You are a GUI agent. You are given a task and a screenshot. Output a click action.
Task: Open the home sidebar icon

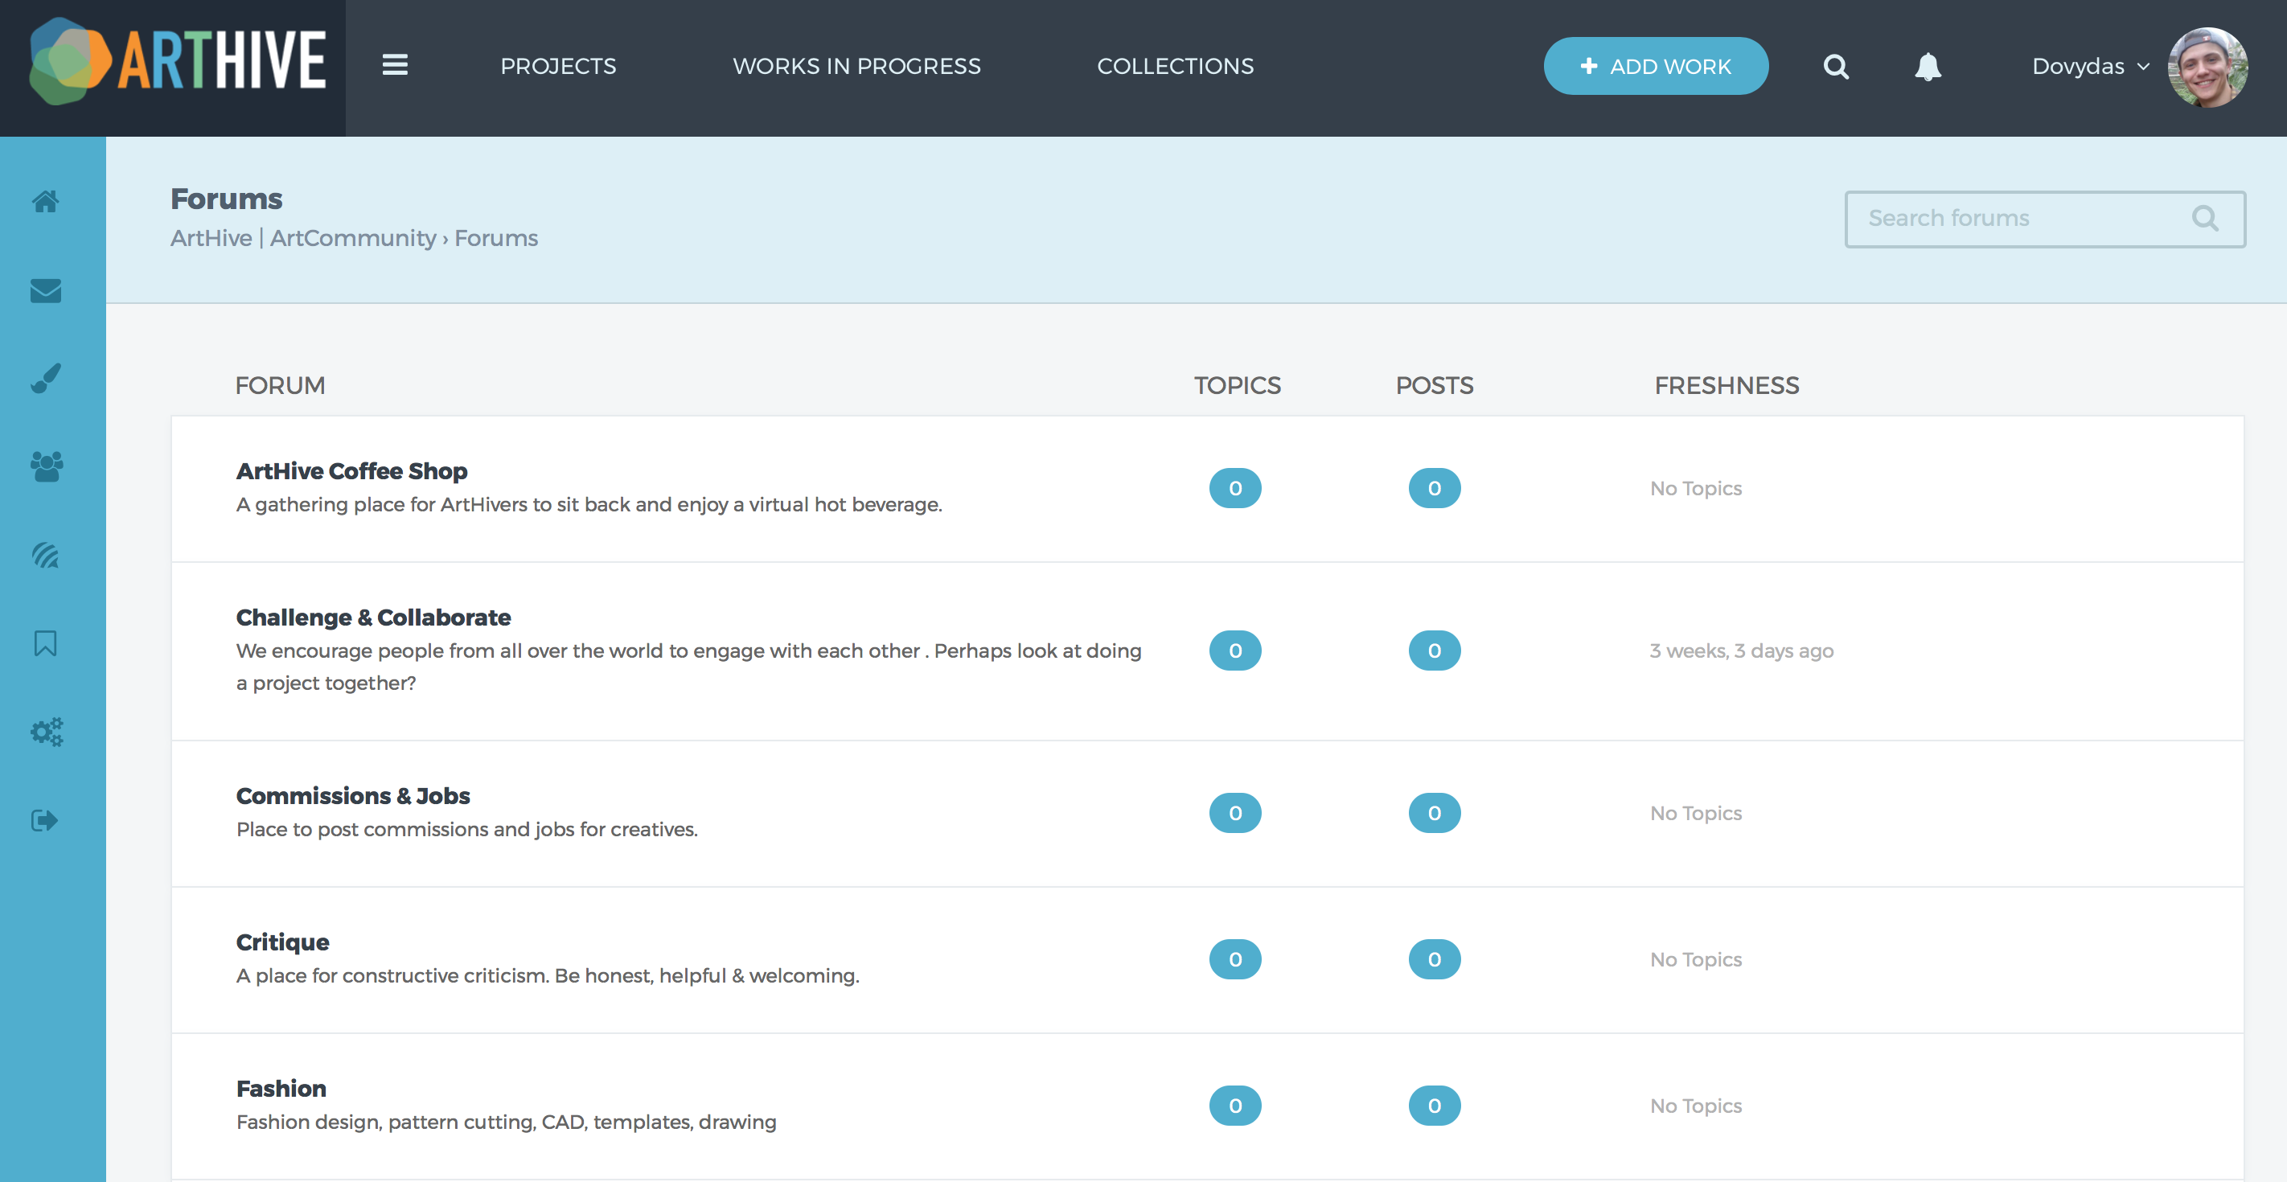[x=45, y=202]
